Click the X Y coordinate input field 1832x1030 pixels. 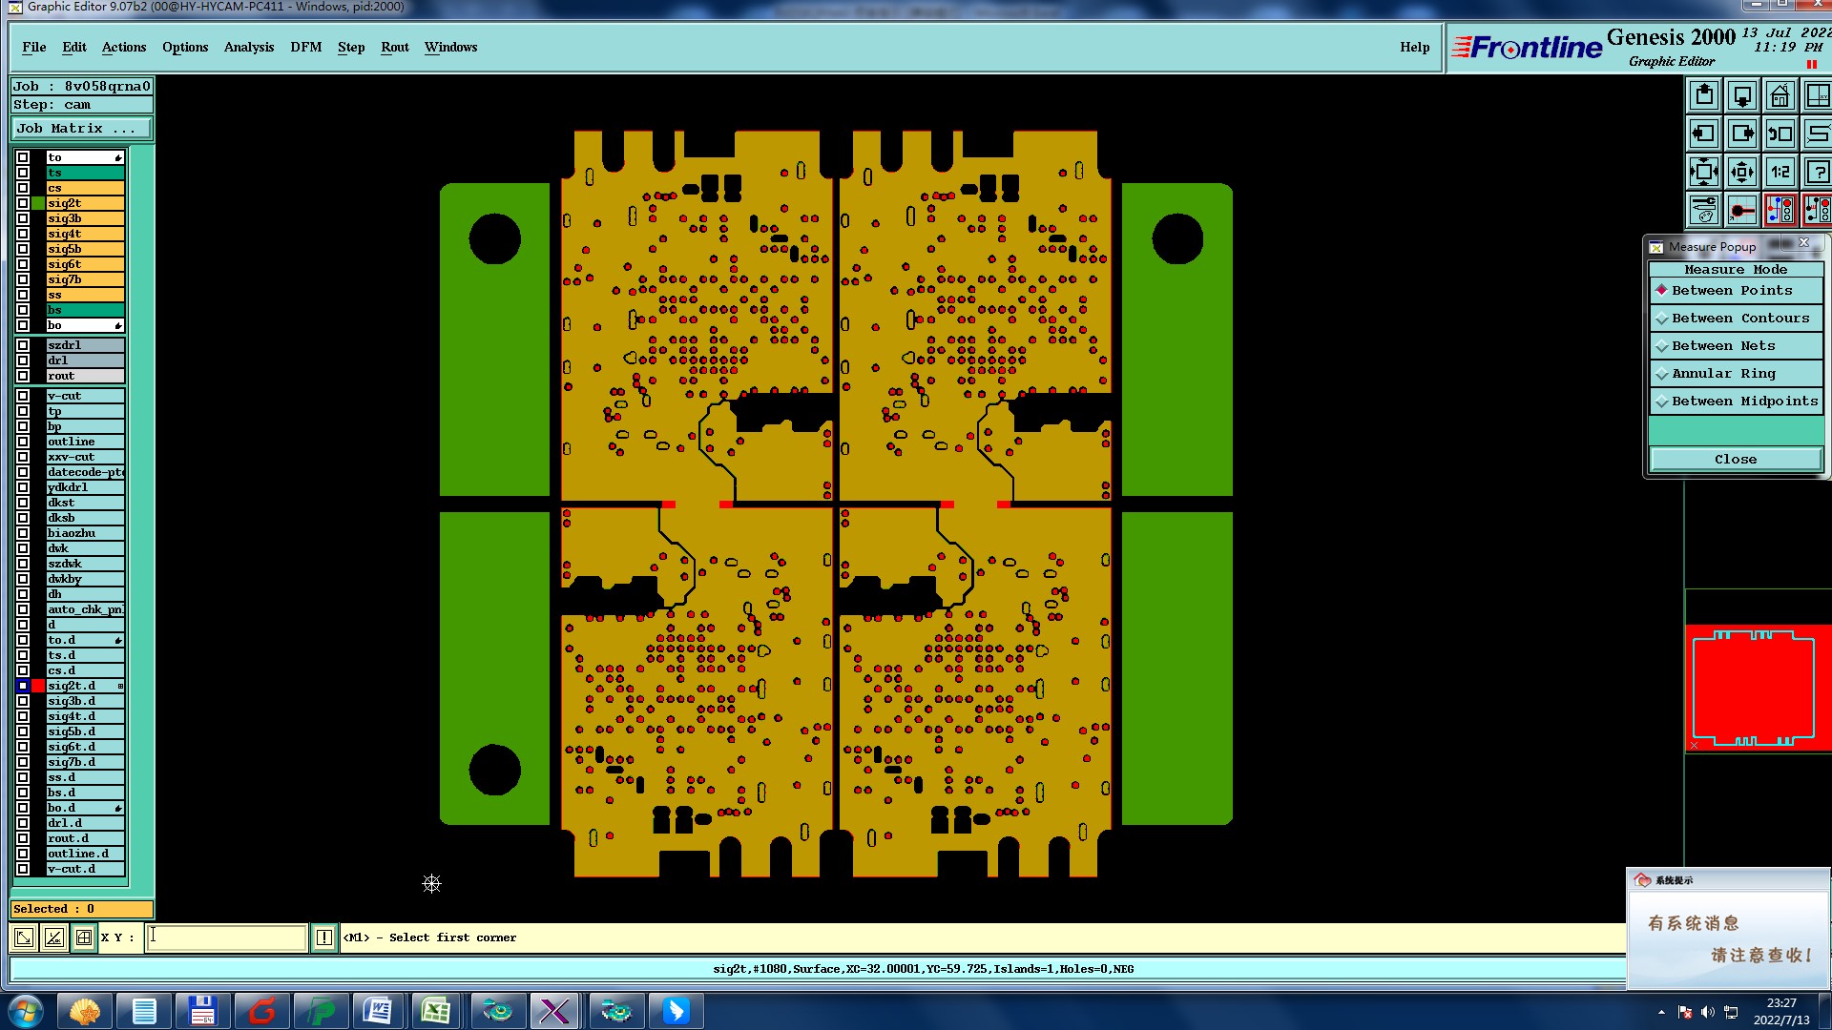(x=227, y=937)
